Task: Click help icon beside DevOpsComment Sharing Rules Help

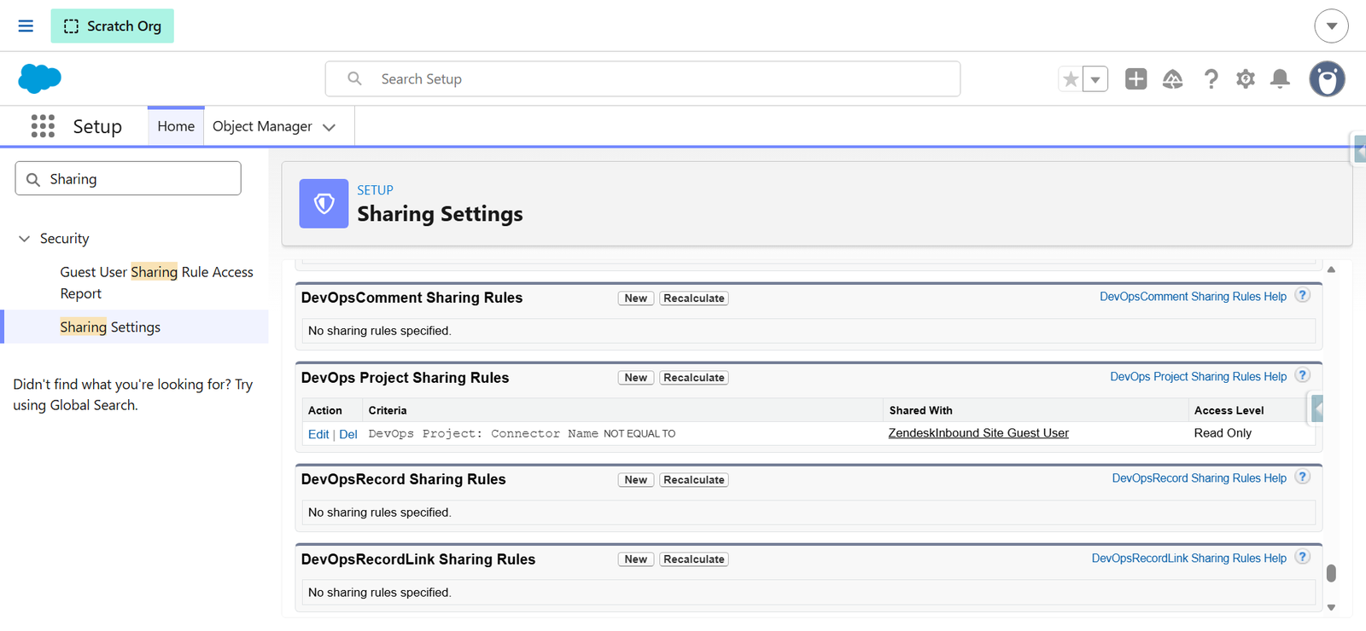Action: (x=1302, y=296)
